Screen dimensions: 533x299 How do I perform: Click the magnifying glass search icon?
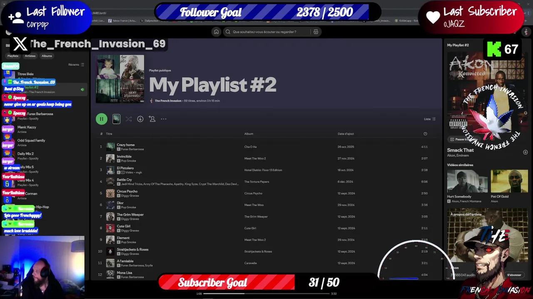(x=228, y=32)
